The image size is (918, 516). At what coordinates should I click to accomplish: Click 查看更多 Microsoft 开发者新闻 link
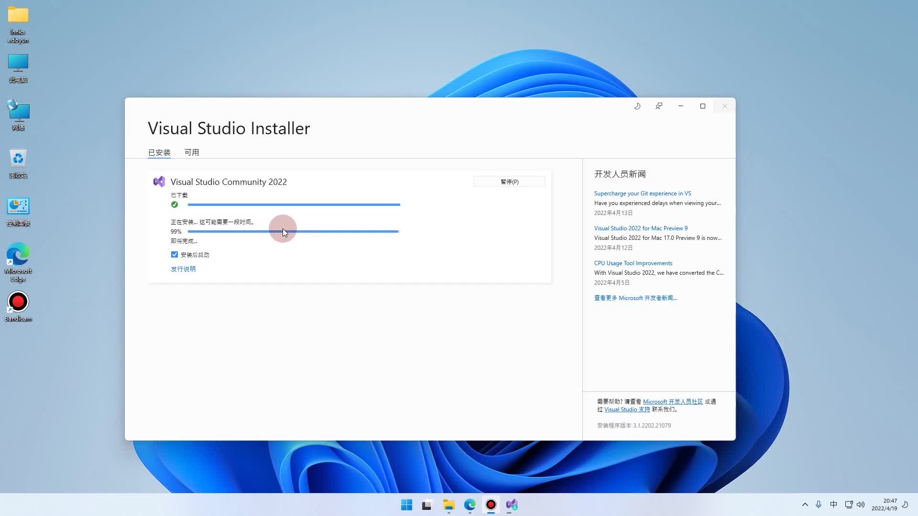[x=636, y=298]
